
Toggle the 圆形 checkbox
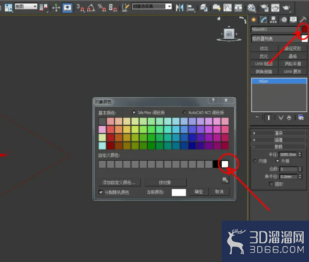pos(271,184)
